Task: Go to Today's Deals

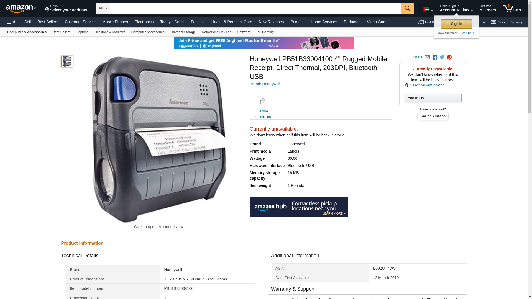Action: click(172, 22)
